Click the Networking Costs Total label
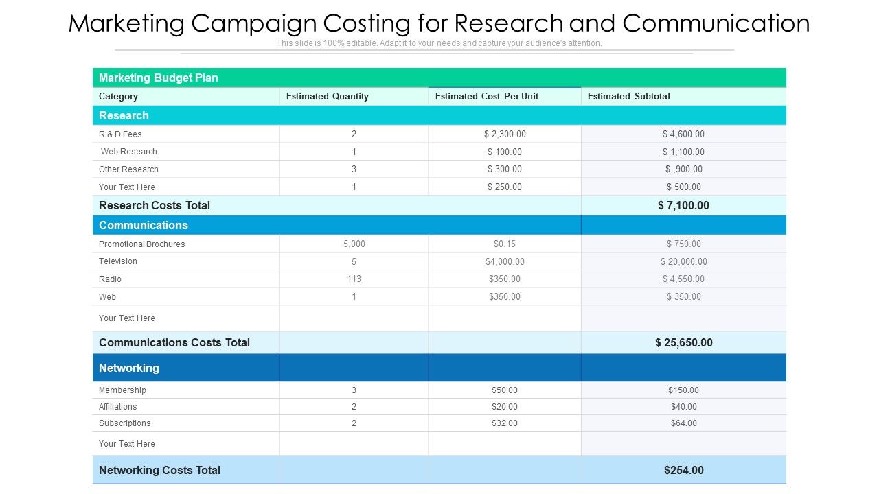This screenshot has height=494, width=879. (159, 470)
